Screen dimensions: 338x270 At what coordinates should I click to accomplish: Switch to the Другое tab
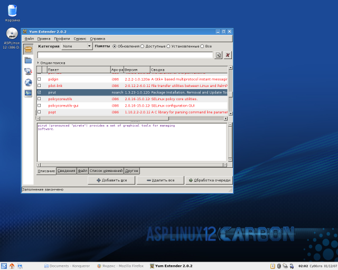tap(132, 171)
